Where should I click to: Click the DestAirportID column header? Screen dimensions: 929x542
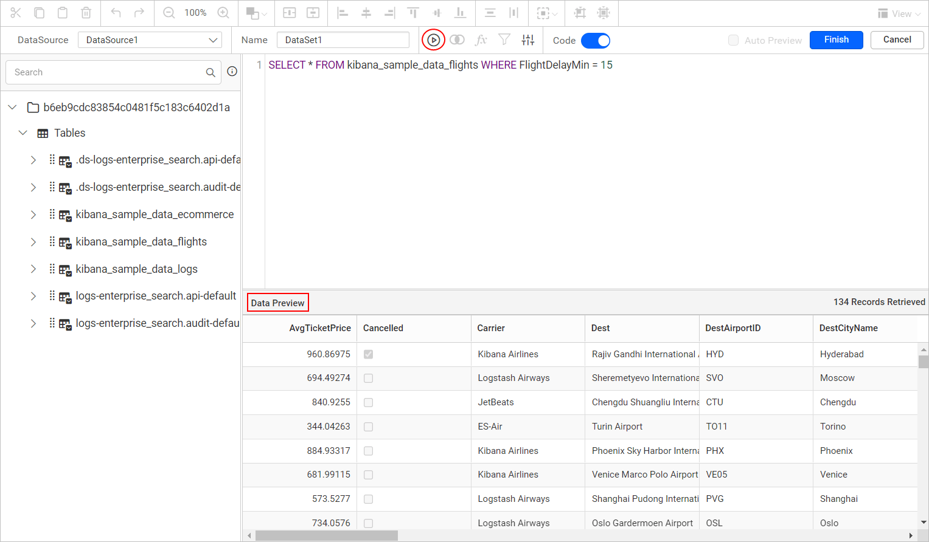756,328
